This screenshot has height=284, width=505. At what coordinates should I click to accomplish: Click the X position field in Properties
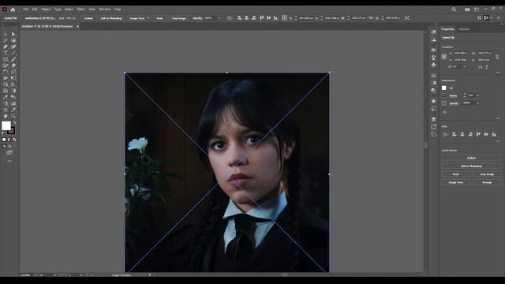461,53
